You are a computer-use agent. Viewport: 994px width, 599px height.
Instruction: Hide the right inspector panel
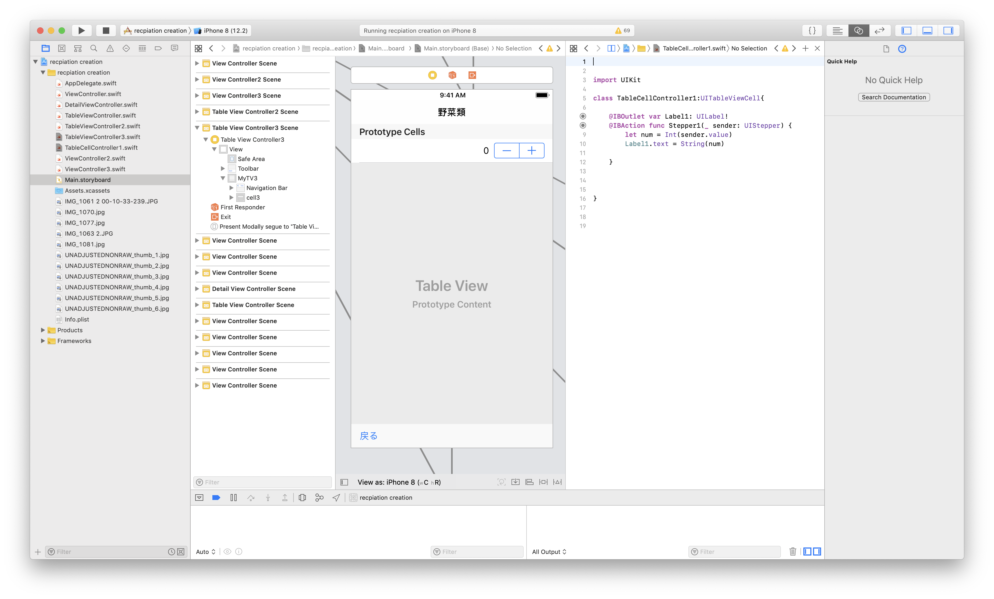click(948, 30)
